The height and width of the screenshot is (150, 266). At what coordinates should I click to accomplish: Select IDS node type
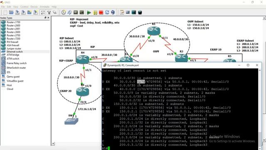pos(8,72)
